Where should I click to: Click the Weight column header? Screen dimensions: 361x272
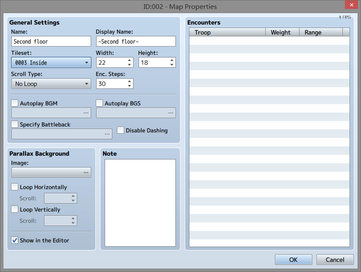282,32
